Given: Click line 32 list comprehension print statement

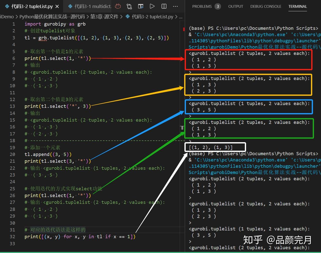Looking at the screenshot, I should [80, 236].
